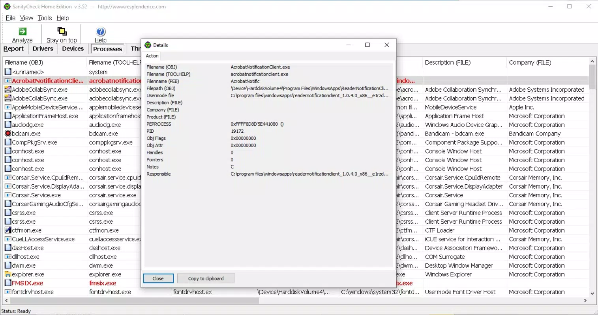Click the explorer.exe folder icon
The width and height of the screenshot is (598, 315).
[x=8, y=274]
